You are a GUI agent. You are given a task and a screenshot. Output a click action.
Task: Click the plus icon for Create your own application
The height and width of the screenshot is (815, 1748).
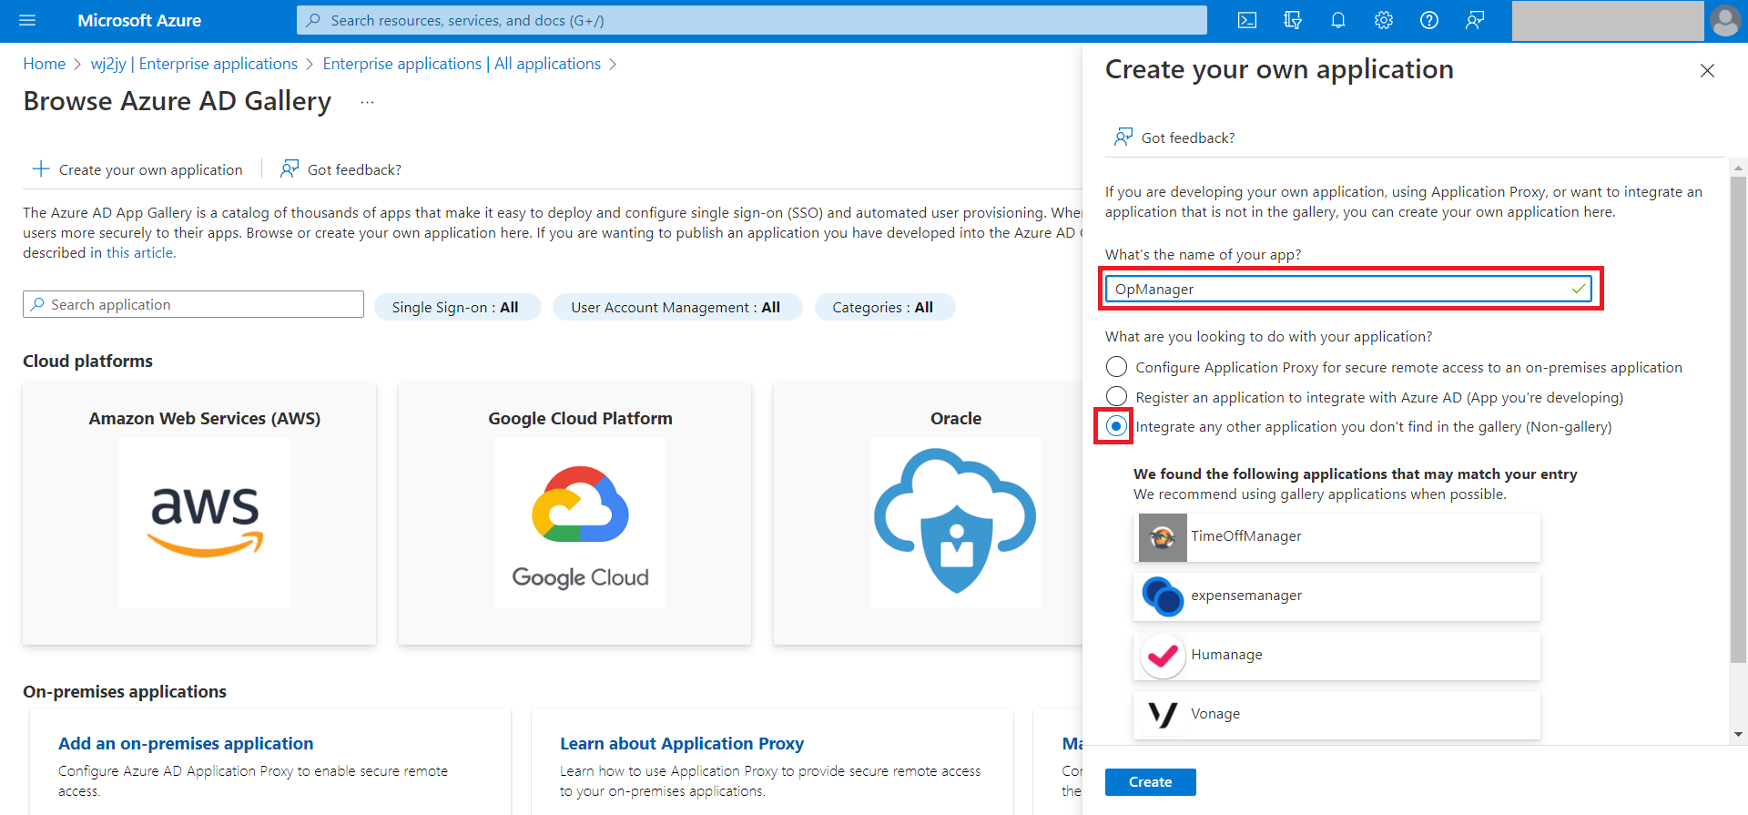(x=41, y=168)
